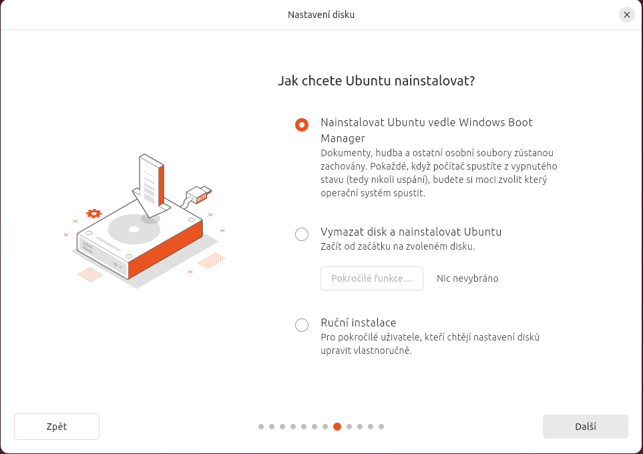This screenshot has height=454, width=643.
Task: Click the first page indicator dot
Action: click(261, 427)
